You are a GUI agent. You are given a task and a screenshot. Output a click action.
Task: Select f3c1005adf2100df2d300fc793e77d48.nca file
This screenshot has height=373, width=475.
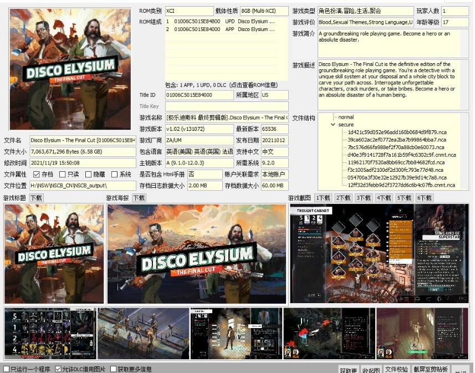395,170
